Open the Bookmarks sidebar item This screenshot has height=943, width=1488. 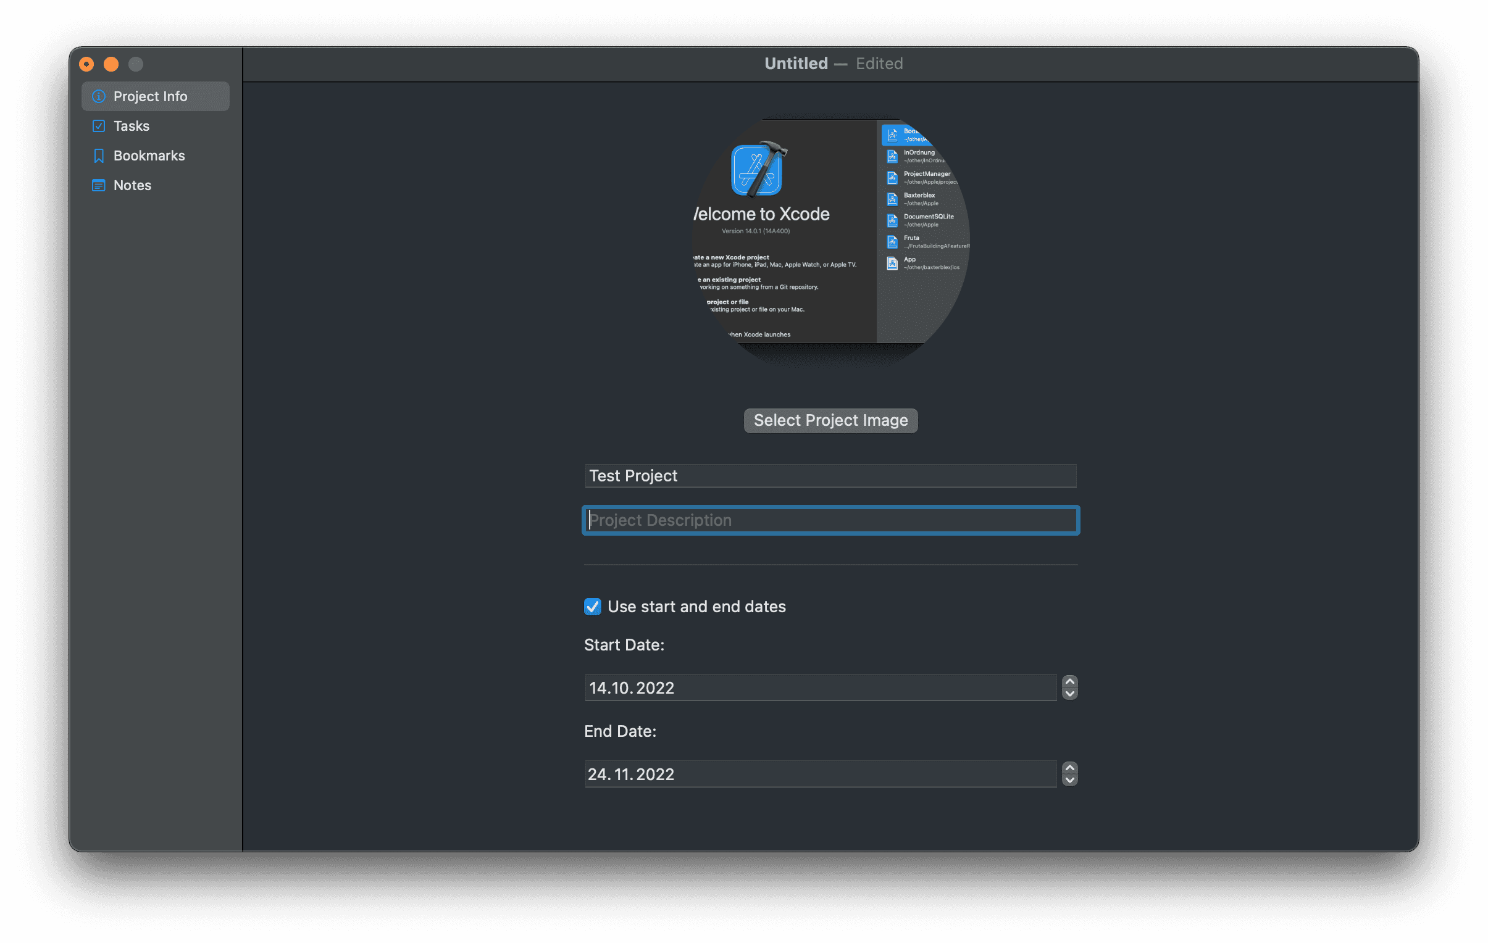[x=155, y=156]
